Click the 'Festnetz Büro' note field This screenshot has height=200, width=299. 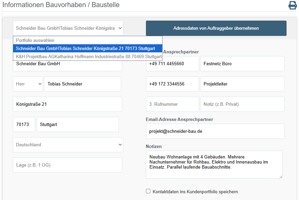coord(242,64)
